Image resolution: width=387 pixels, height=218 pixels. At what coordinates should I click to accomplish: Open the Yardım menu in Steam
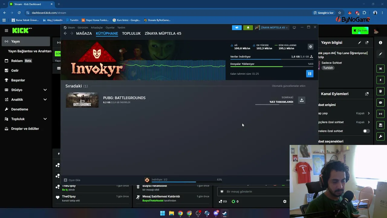coord(121,28)
